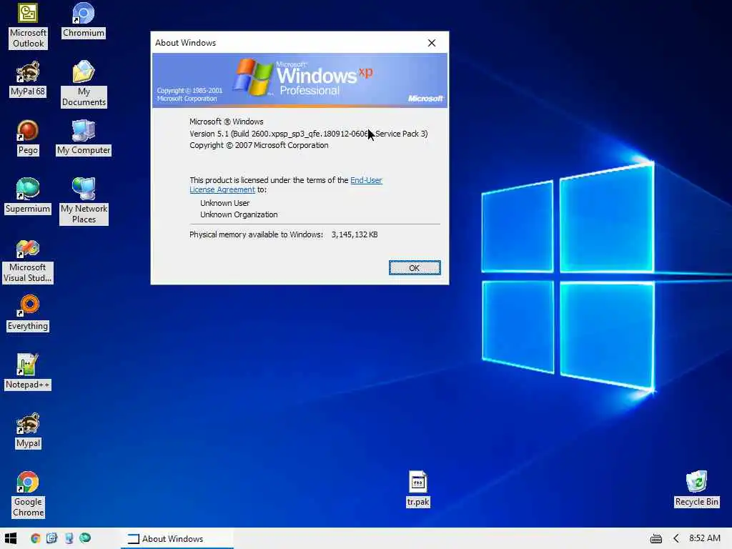This screenshot has height=549, width=732.
Task: Open the My Documents folder icon
Action: 84,84
